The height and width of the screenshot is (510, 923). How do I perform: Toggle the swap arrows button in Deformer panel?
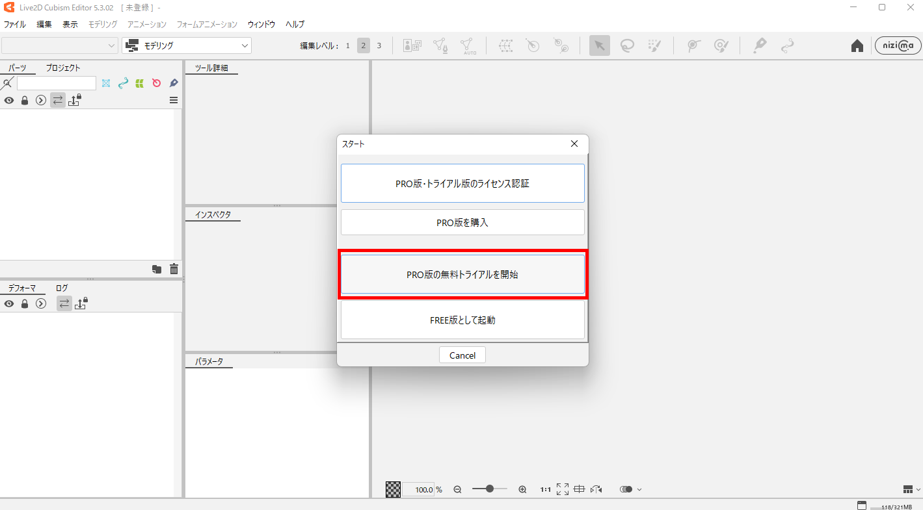[x=64, y=303]
